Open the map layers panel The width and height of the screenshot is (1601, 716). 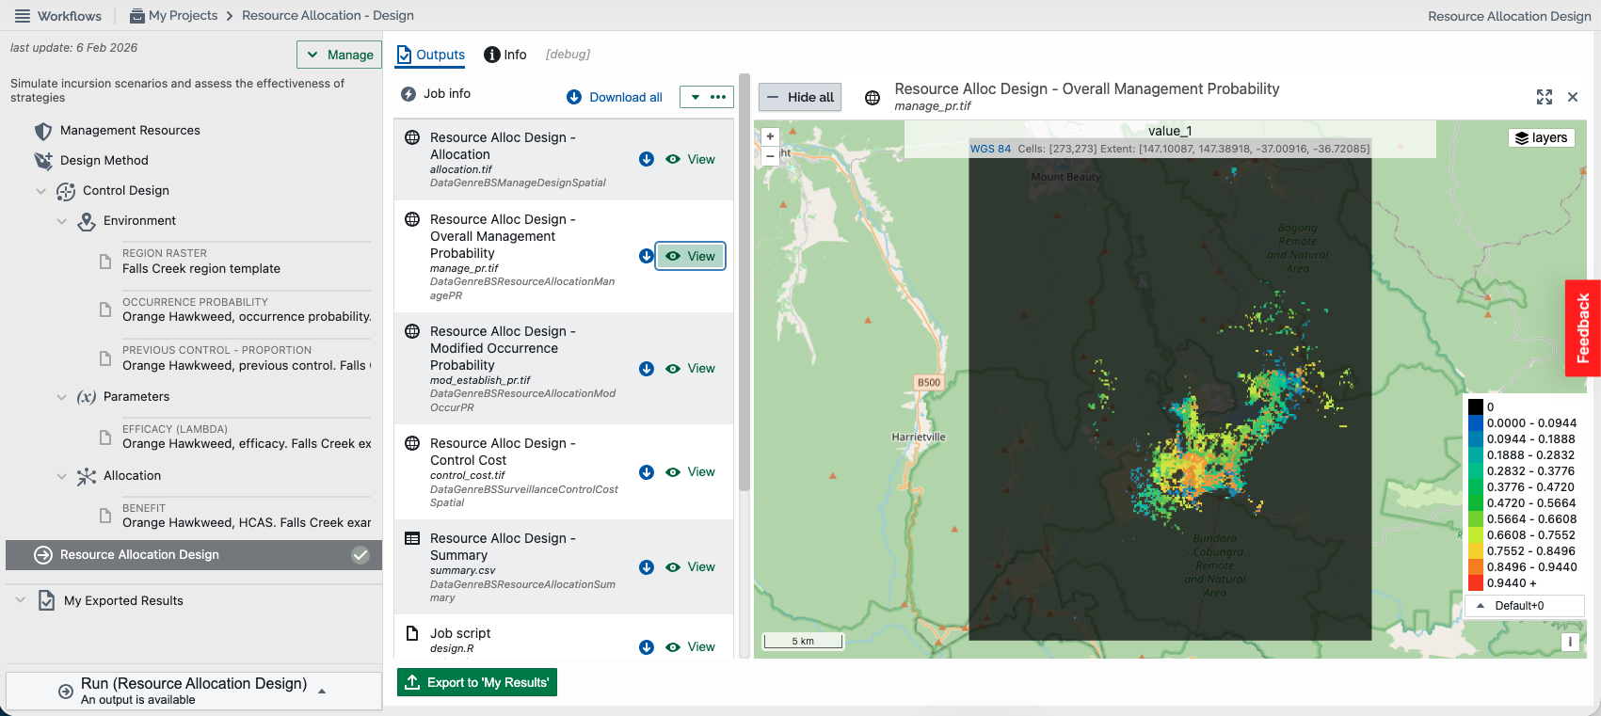1541,138
